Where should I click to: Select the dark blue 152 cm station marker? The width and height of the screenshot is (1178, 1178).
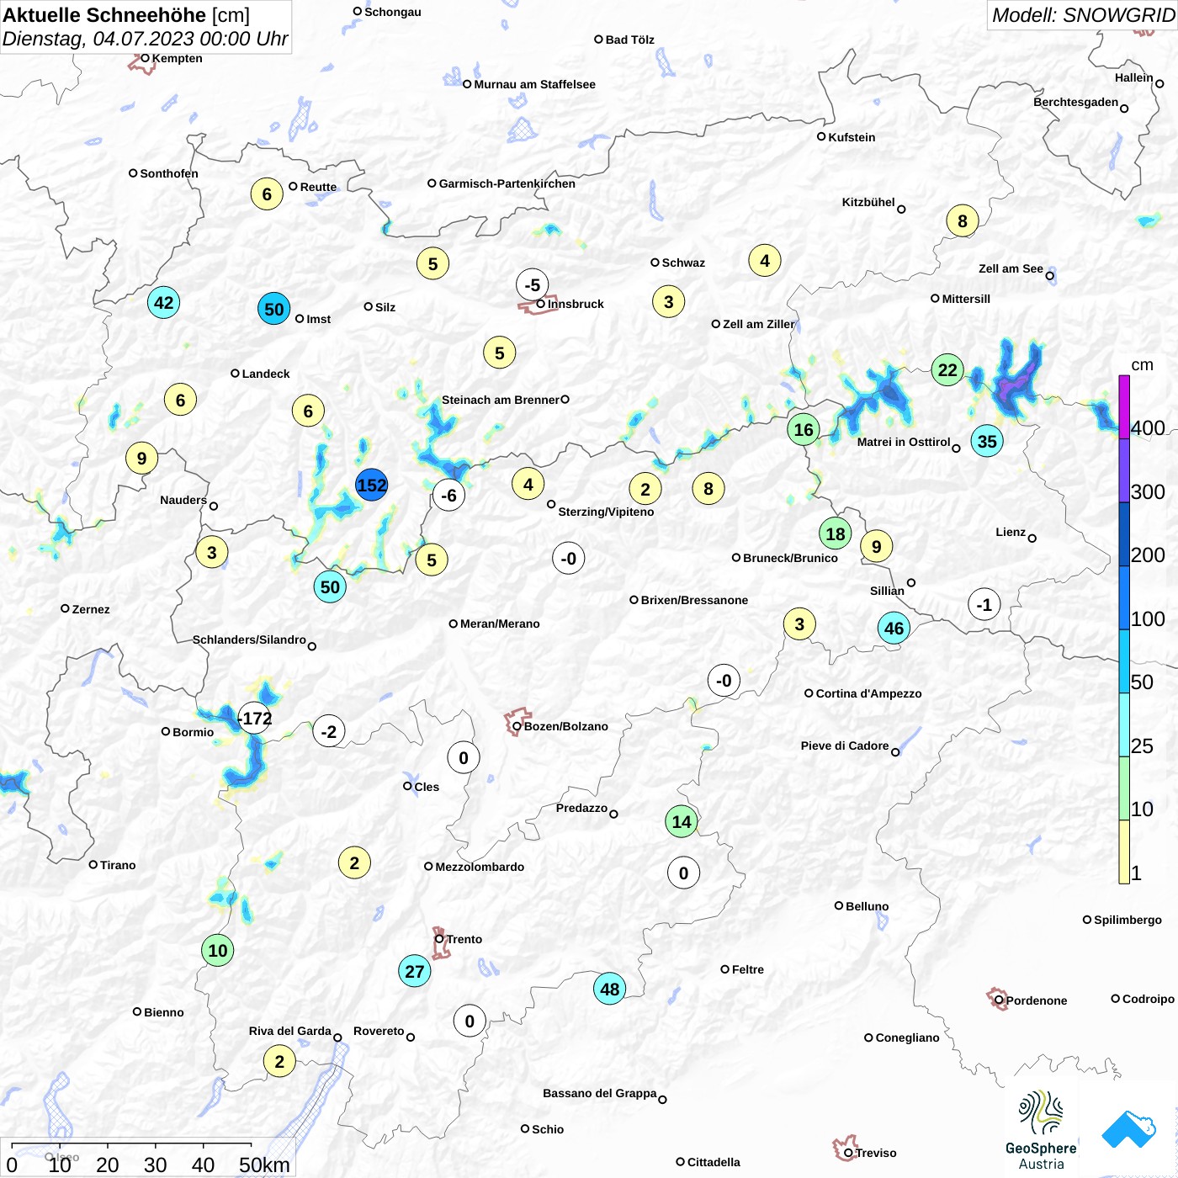pos(371,486)
